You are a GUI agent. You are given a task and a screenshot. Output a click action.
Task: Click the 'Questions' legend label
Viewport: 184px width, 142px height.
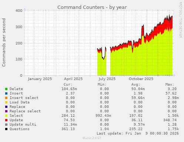(x=20, y=129)
